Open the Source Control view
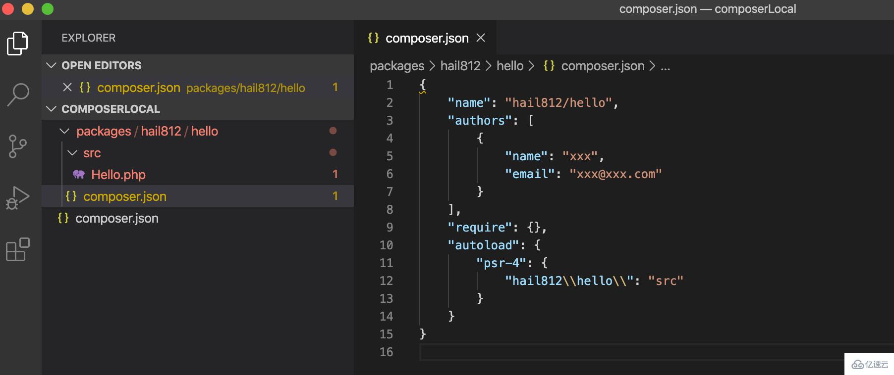The image size is (894, 375). 18,146
